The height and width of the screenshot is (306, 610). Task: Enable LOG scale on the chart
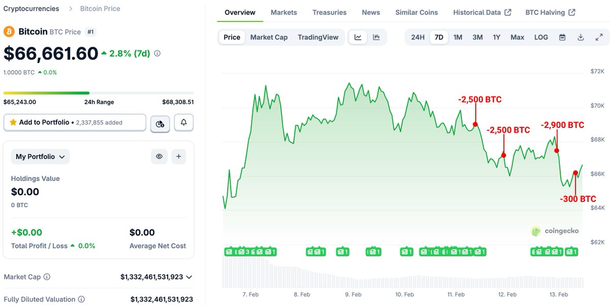541,37
